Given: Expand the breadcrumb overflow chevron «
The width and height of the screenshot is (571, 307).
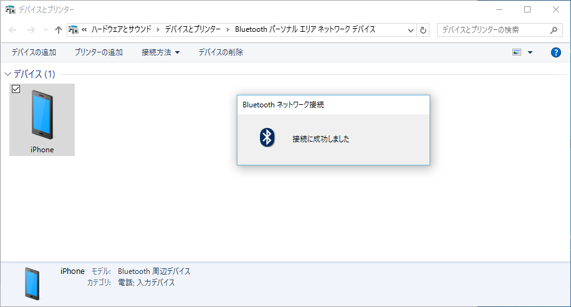Looking at the screenshot, I should pyautogui.click(x=84, y=30).
